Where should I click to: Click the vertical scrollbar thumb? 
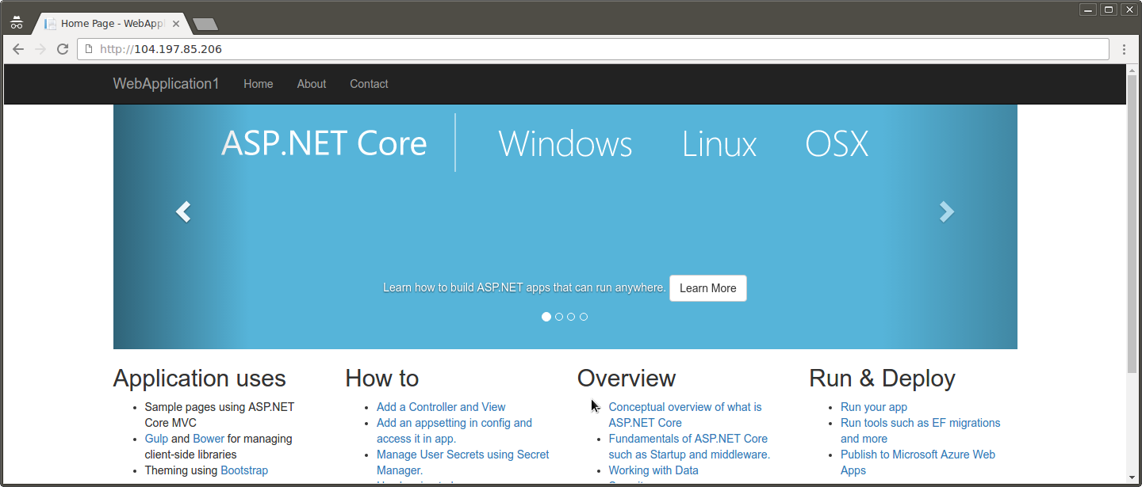click(1132, 224)
